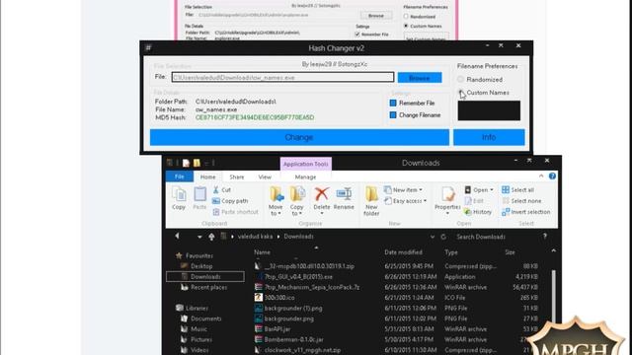Click the History icon in Open group

tap(478, 212)
